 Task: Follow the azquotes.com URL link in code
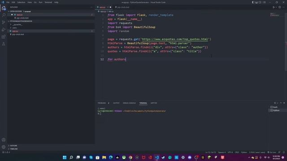(x=175, y=39)
